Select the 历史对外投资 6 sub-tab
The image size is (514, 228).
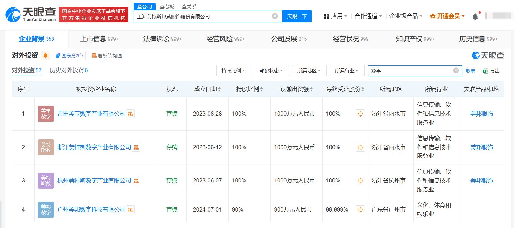coord(69,70)
